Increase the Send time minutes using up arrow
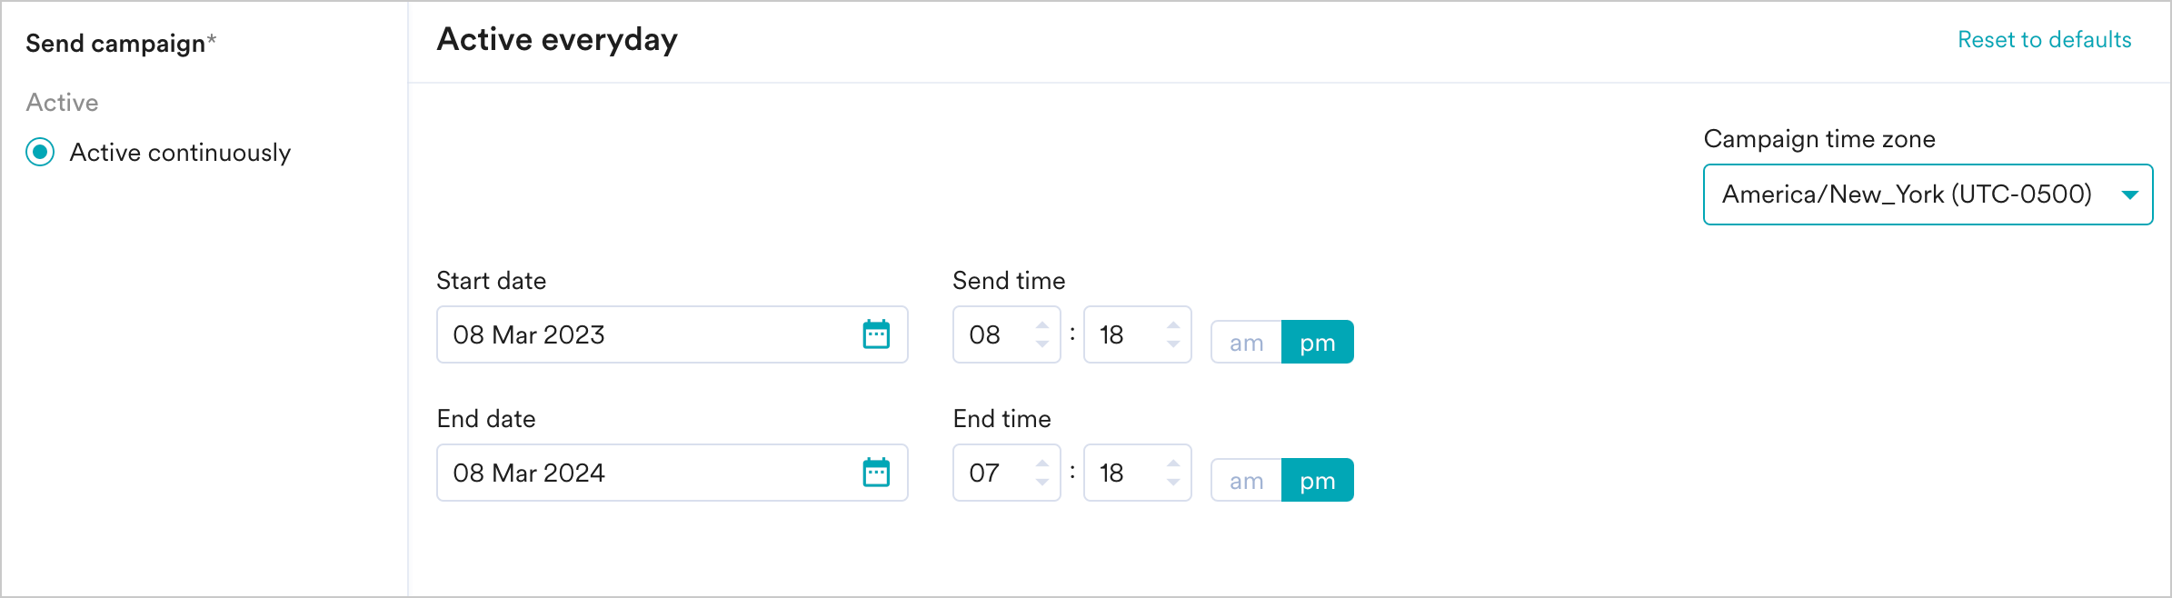2172x598 pixels. 1173,325
